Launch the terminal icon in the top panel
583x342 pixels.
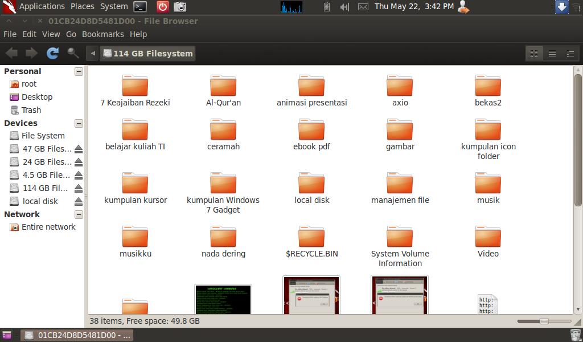[x=139, y=7]
